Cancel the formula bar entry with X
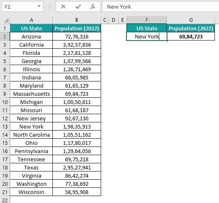The height and width of the screenshot is (203, 219). 63,7
